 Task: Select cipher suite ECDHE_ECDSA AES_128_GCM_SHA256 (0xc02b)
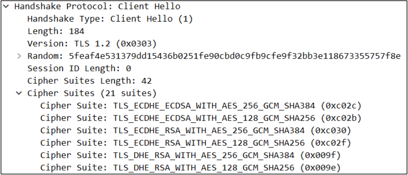tap(201, 118)
